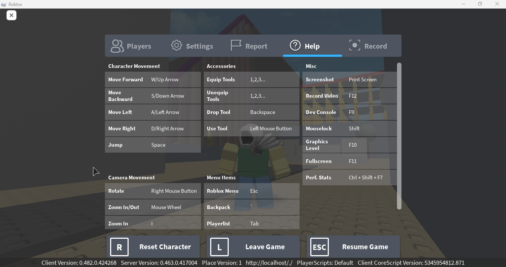The height and width of the screenshot is (267, 506).
Task: Select the Help tab label
Action: pos(312,46)
